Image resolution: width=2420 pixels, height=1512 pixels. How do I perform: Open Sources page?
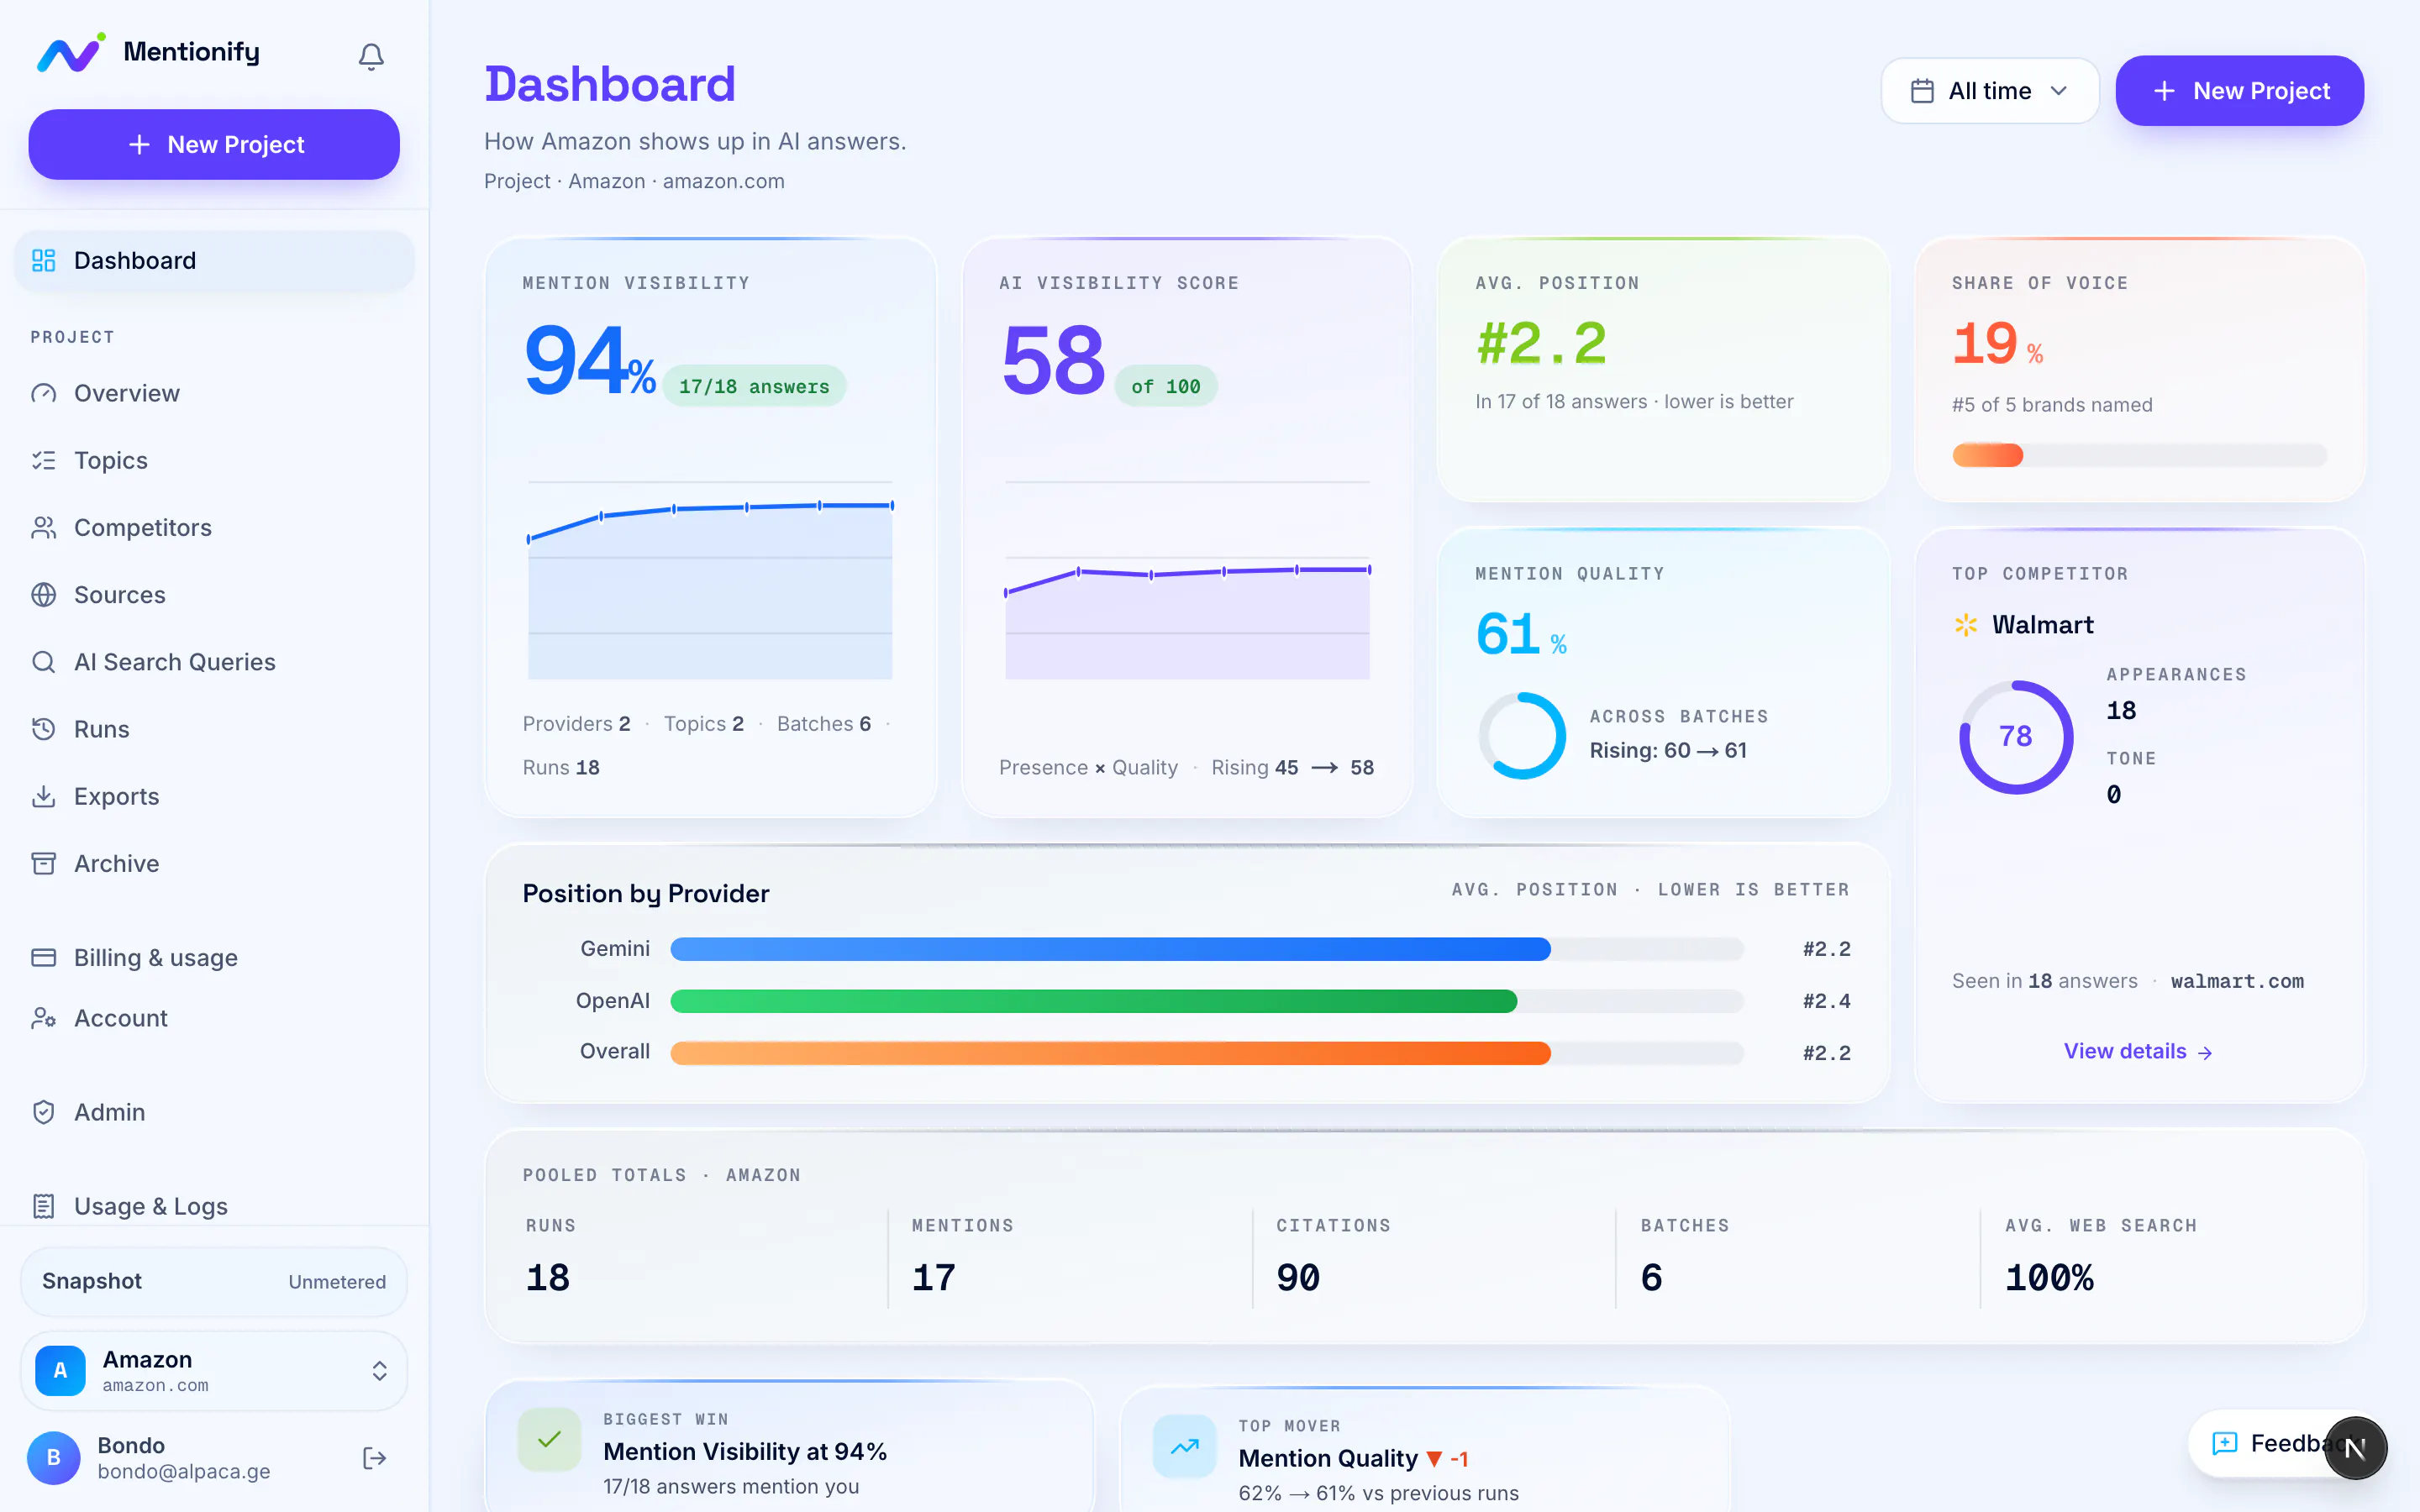click(x=214, y=594)
